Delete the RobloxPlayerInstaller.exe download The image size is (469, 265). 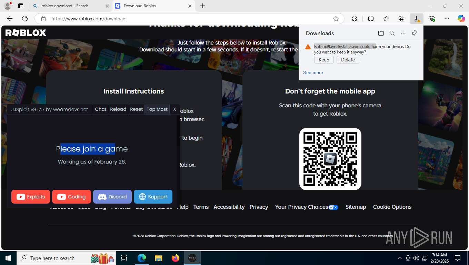tap(348, 60)
